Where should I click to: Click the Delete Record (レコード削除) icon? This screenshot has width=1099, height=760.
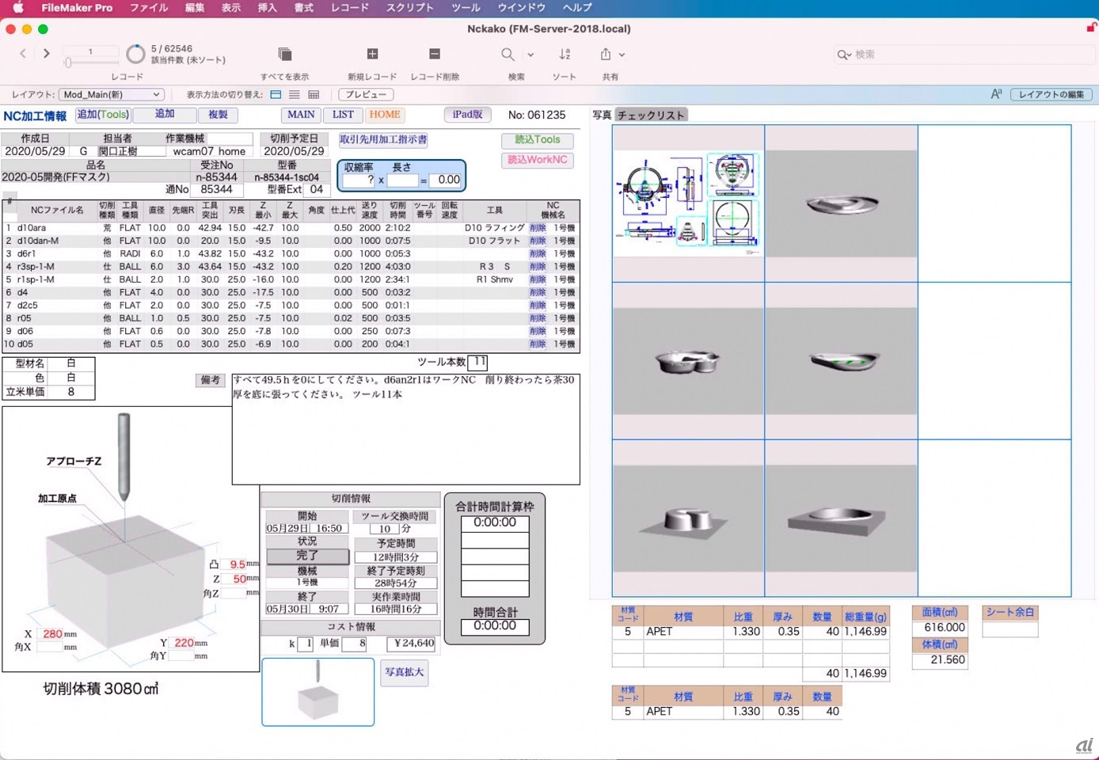point(434,55)
